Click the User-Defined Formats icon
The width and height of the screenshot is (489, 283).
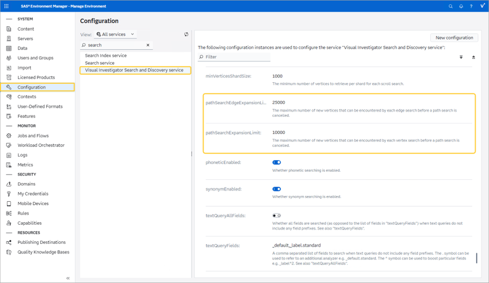tap(9, 106)
